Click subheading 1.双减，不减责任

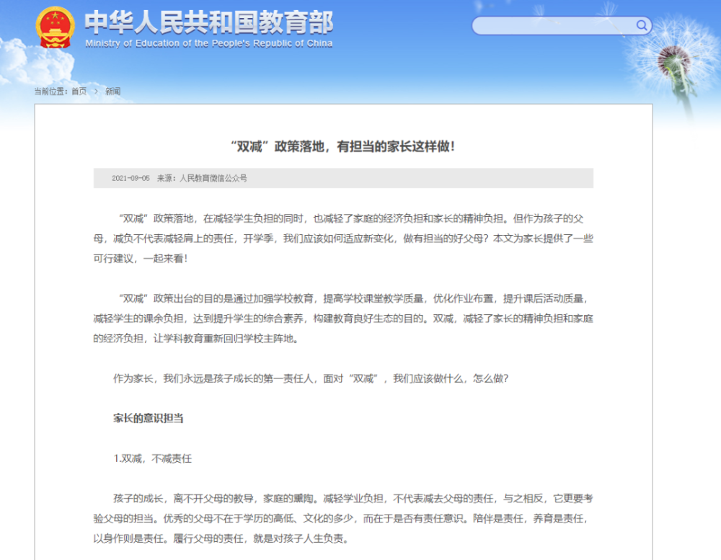pyautogui.click(x=153, y=458)
